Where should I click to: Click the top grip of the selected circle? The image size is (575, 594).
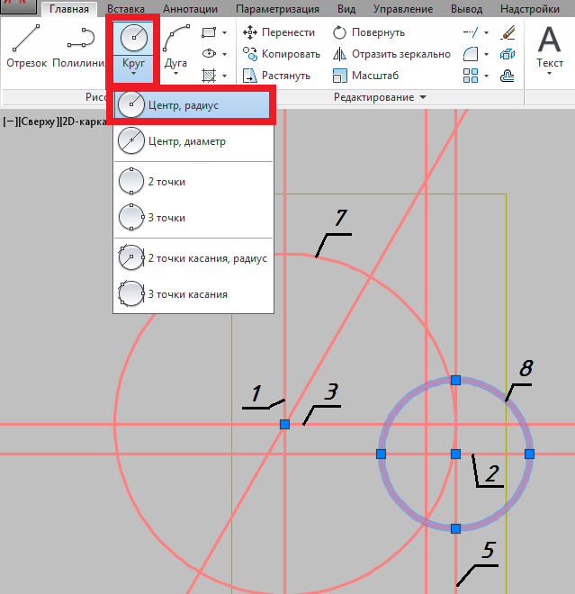pos(455,380)
